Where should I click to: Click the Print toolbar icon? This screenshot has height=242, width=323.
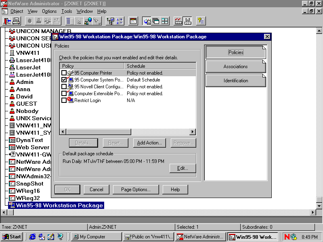tap(16, 21)
